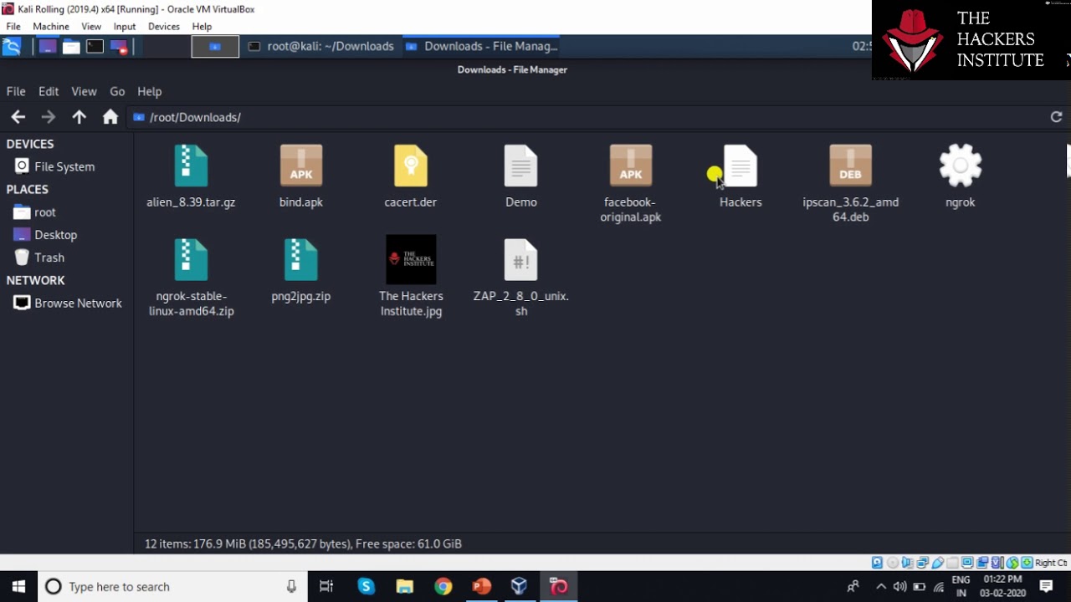This screenshot has height=602, width=1071.
Task: Select the ngrok executable icon
Action: [x=960, y=166]
